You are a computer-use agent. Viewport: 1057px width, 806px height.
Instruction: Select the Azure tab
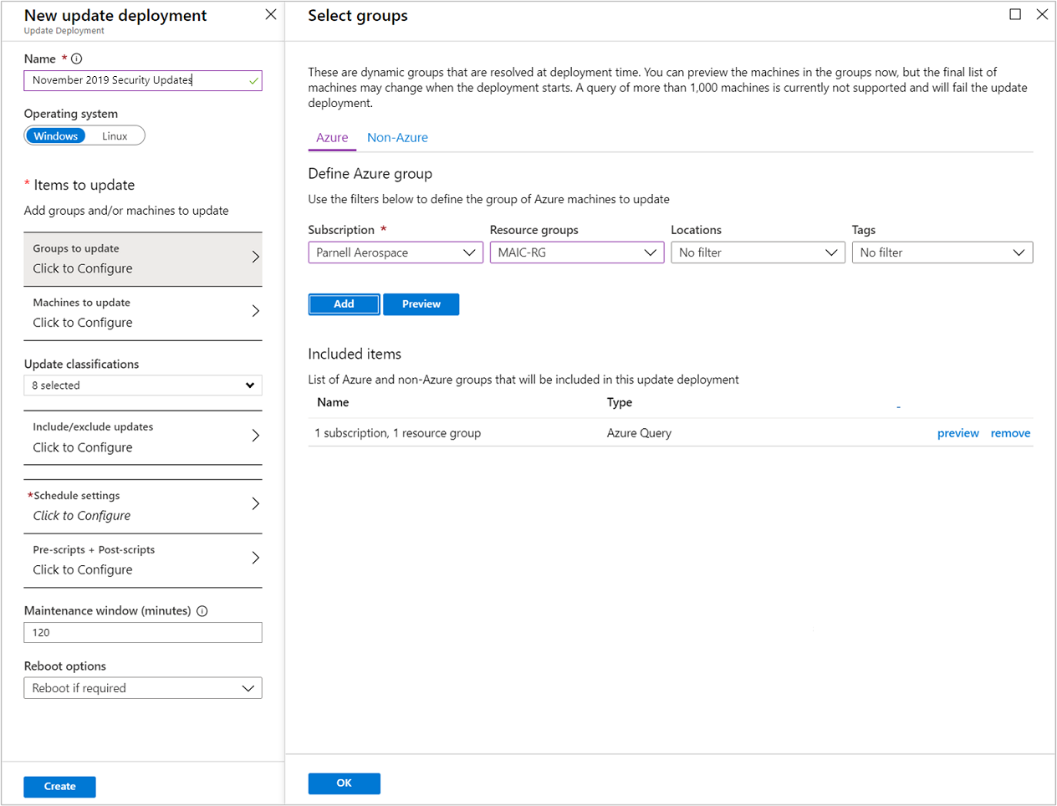click(x=332, y=138)
